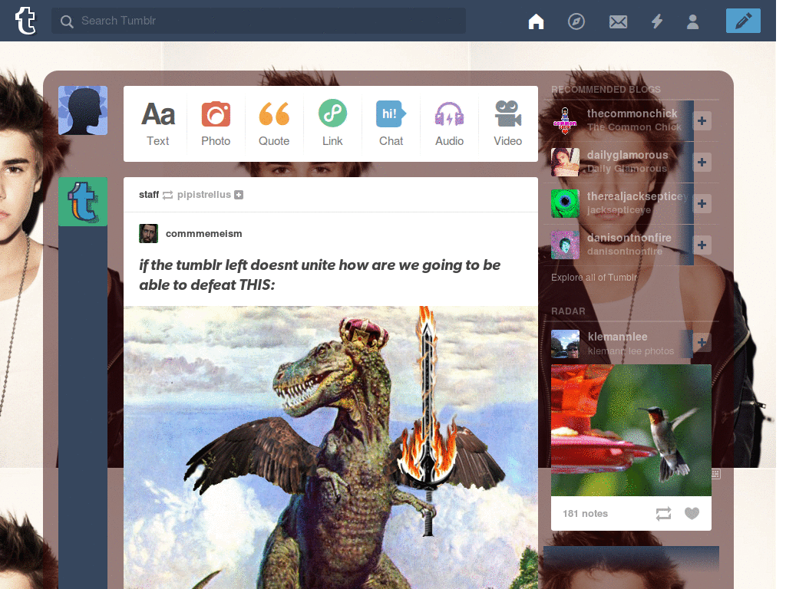Open commmemeism blog name
Screen dimensions: 786x589
coord(204,233)
